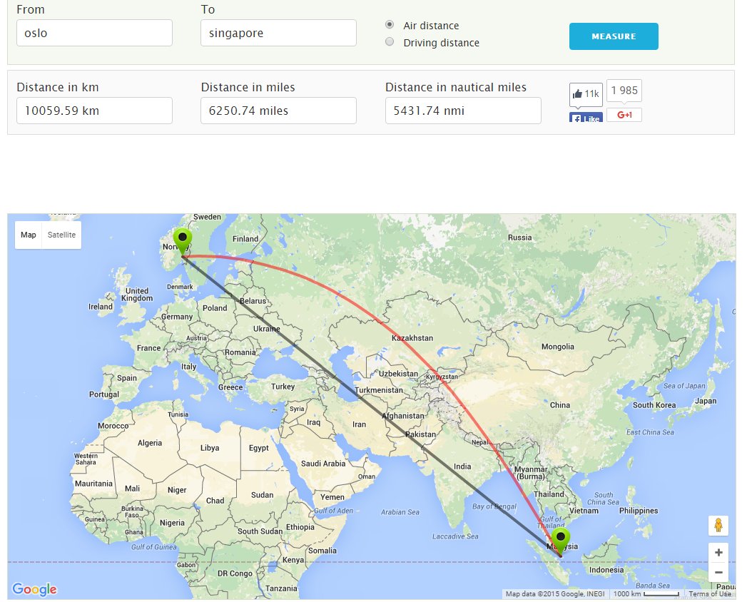Click the Distance in nautical miles field

(x=463, y=111)
